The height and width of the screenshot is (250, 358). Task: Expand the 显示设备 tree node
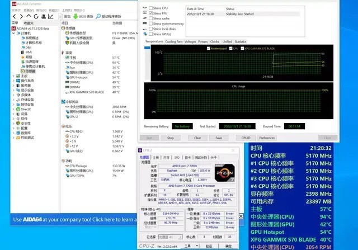[13, 90]
